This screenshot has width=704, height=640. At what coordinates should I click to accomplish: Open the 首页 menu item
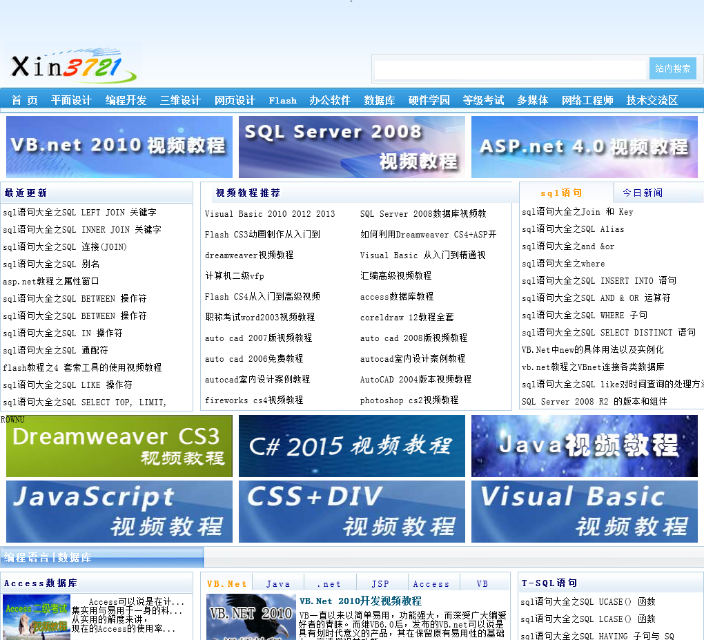tap(24, 100)
